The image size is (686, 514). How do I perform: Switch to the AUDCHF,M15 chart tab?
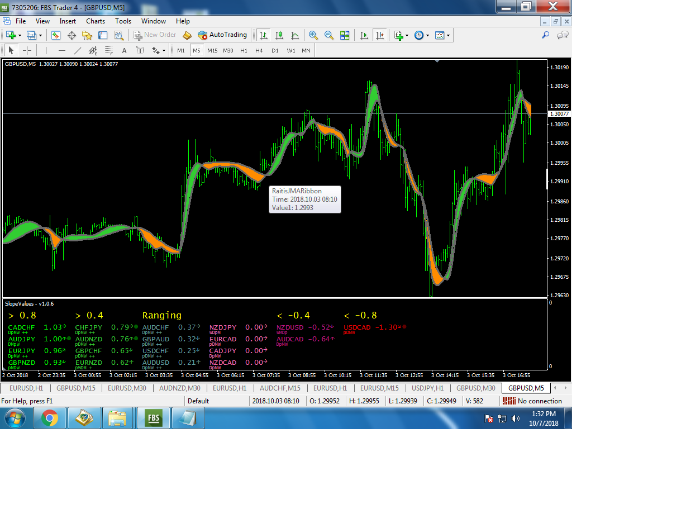point(280,388)
